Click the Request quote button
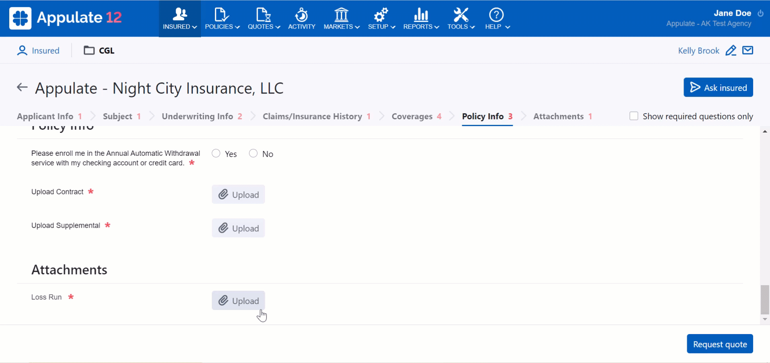770x363 pixels. pyautogui.click(x=720, y=344)
